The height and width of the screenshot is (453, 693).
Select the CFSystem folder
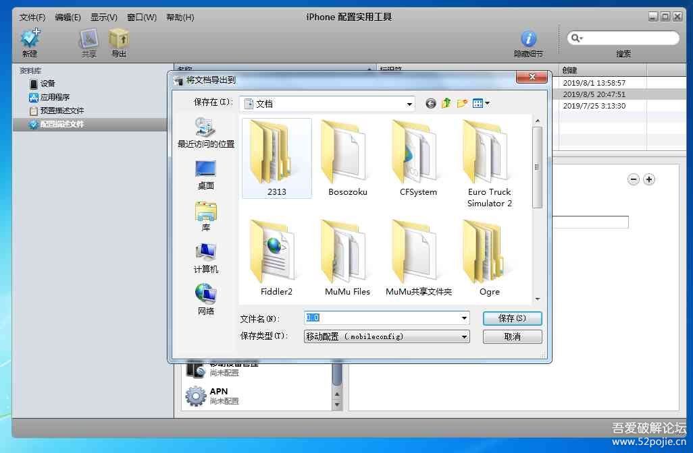point(418,158)
